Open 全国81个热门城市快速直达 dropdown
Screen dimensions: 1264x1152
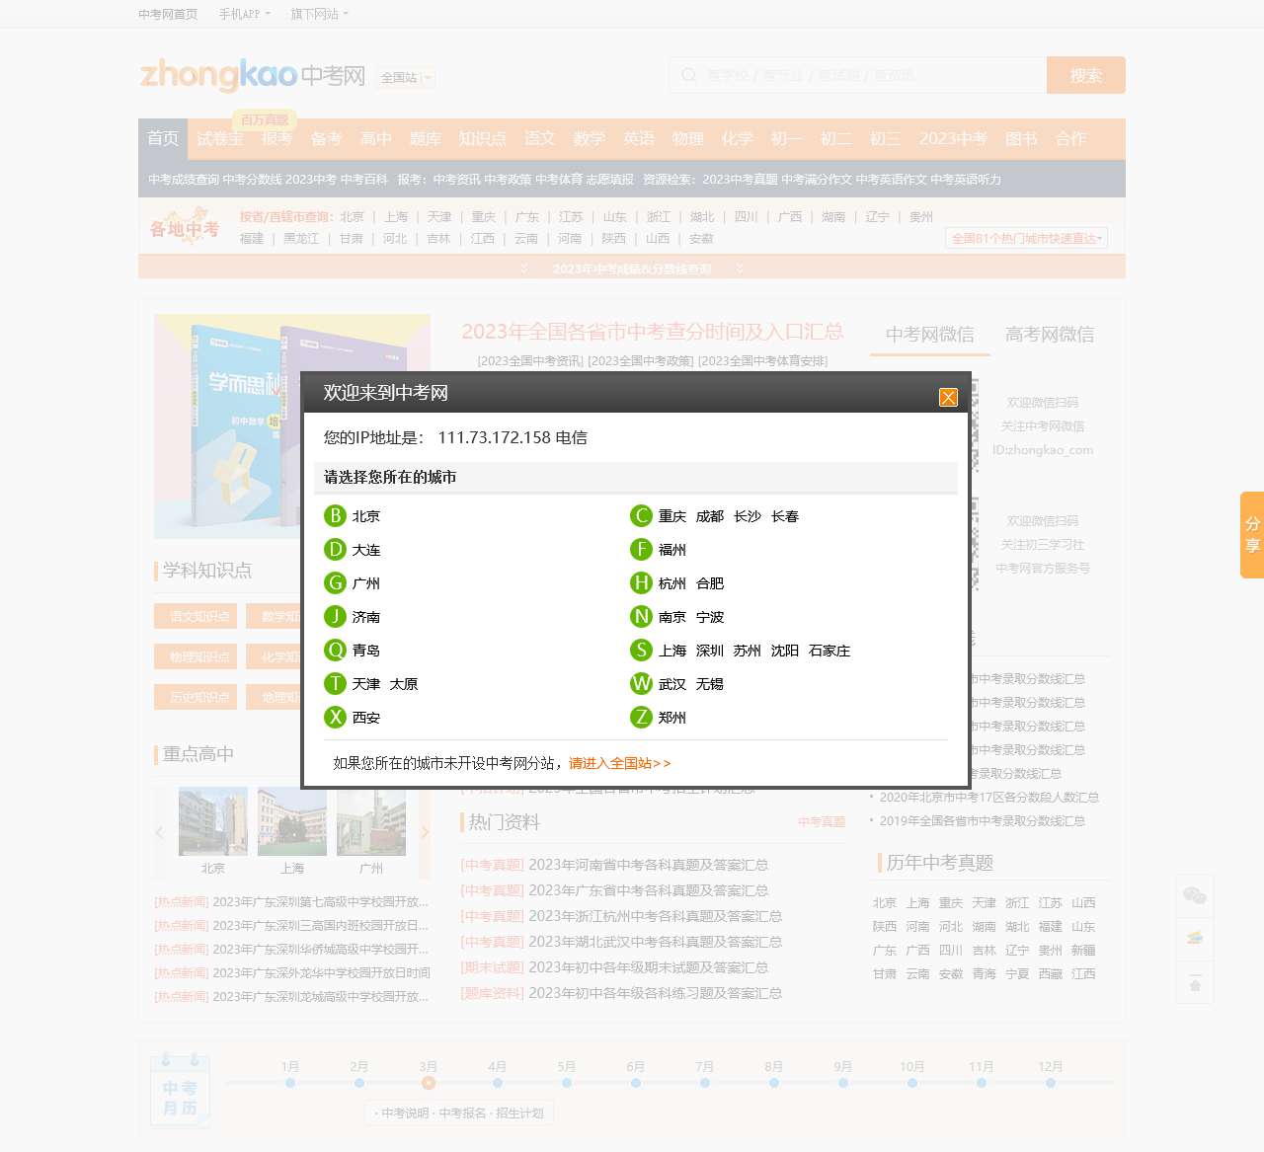click(1027, 238)
